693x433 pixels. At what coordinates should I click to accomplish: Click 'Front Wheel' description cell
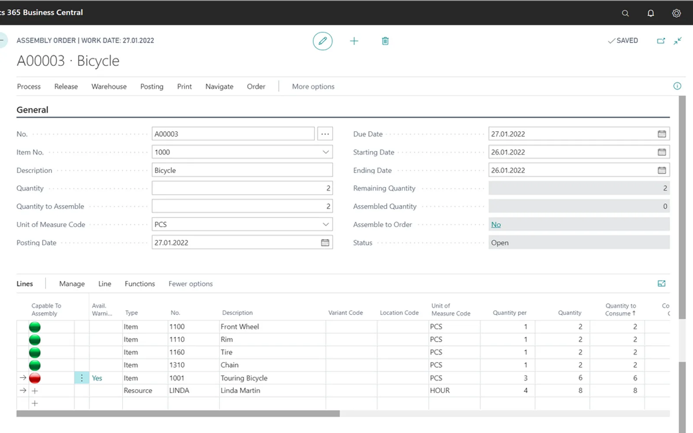click(x=272, y=326)
